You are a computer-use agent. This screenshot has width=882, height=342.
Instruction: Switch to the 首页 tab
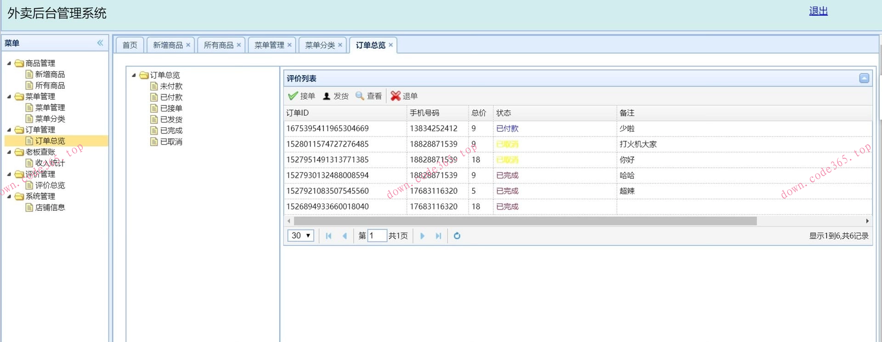tap(130, 45)
